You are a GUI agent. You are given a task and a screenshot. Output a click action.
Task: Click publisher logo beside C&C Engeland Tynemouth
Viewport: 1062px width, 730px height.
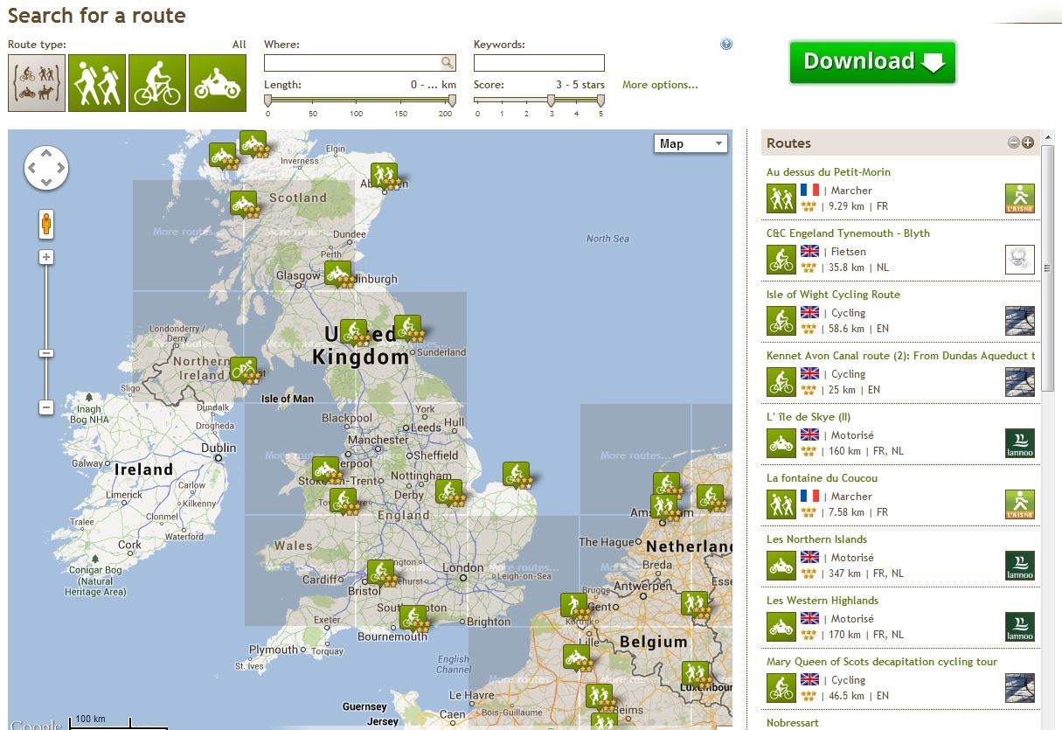click(1020, 260)
